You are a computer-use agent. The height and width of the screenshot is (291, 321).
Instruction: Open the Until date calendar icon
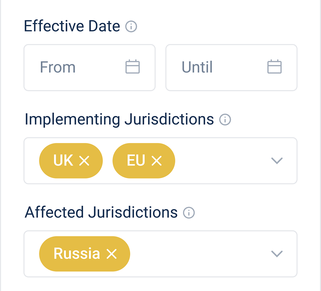point(274,67)
